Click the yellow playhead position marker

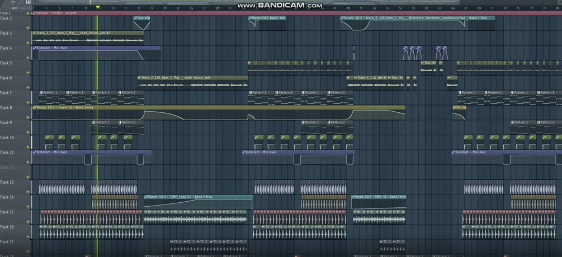(x=97, y=7)
